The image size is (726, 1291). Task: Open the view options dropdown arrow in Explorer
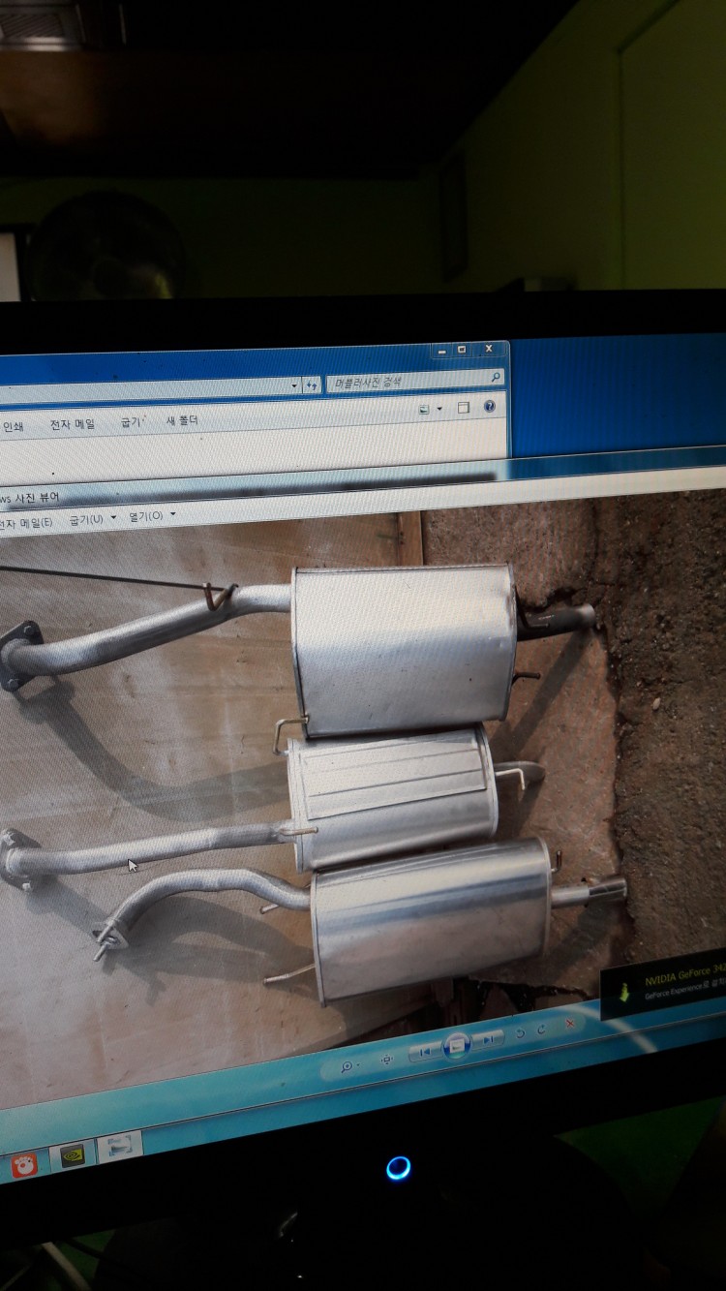point(439,409)
